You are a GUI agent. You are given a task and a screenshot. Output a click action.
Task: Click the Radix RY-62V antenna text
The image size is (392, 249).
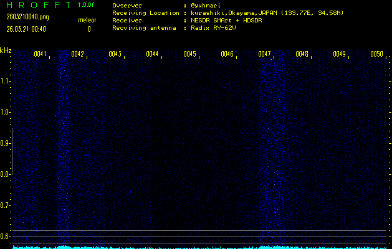pyautogui.click(x=213, y=28)
